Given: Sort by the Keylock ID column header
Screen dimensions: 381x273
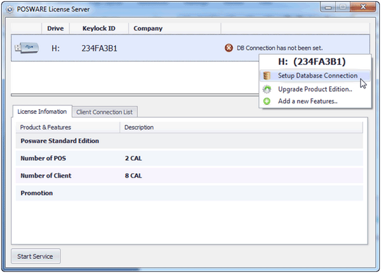Looking at the screenshot, I should tap(99, 29).
